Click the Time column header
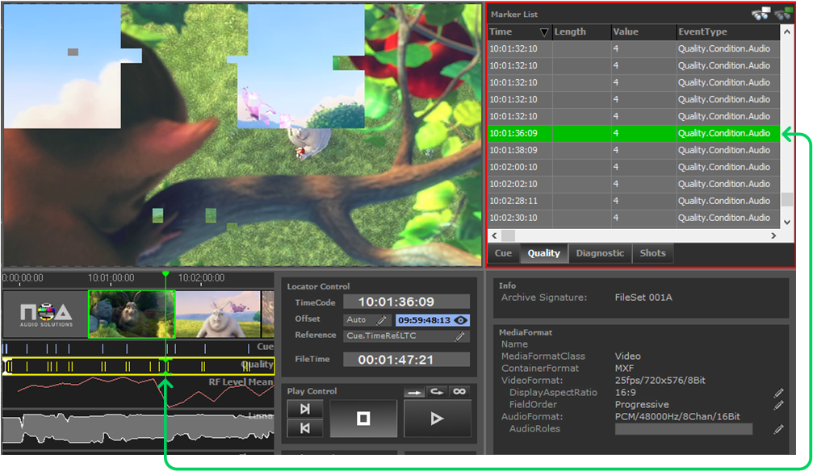This screenshot has height=471, width=813. 520,31
